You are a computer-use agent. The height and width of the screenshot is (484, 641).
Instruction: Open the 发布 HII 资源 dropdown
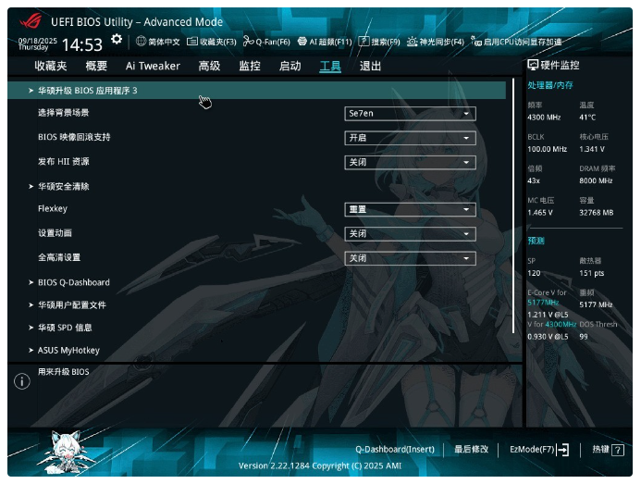click(x=410, y=163)
